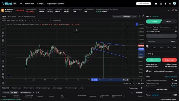179x101 pixels.
Task: Toggle Подробная position view
Action: point(6,92)
